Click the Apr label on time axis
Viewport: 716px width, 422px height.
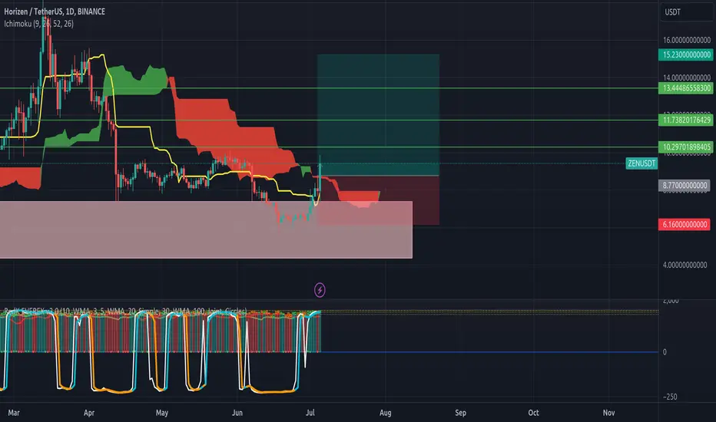click(x=89, y=413)
